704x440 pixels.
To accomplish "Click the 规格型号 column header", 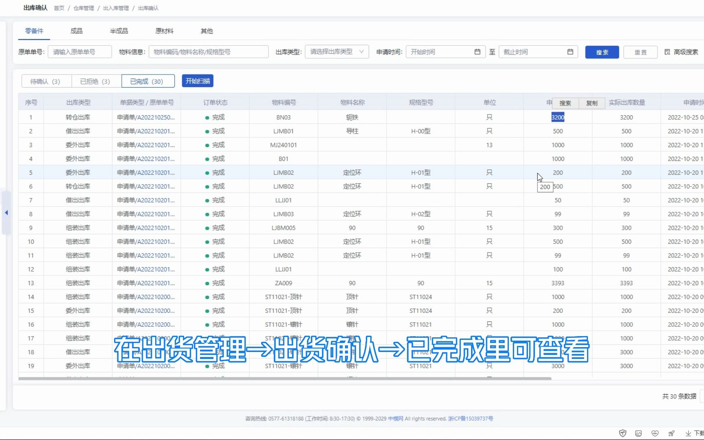I will (x=421, y=102).
